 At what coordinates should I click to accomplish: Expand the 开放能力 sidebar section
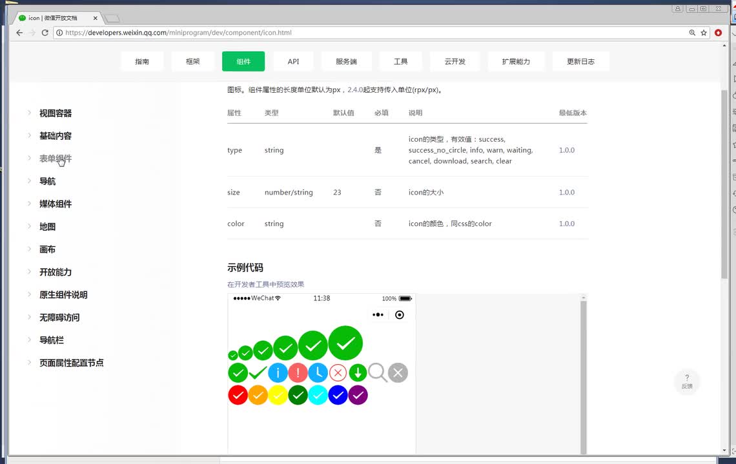56,273
